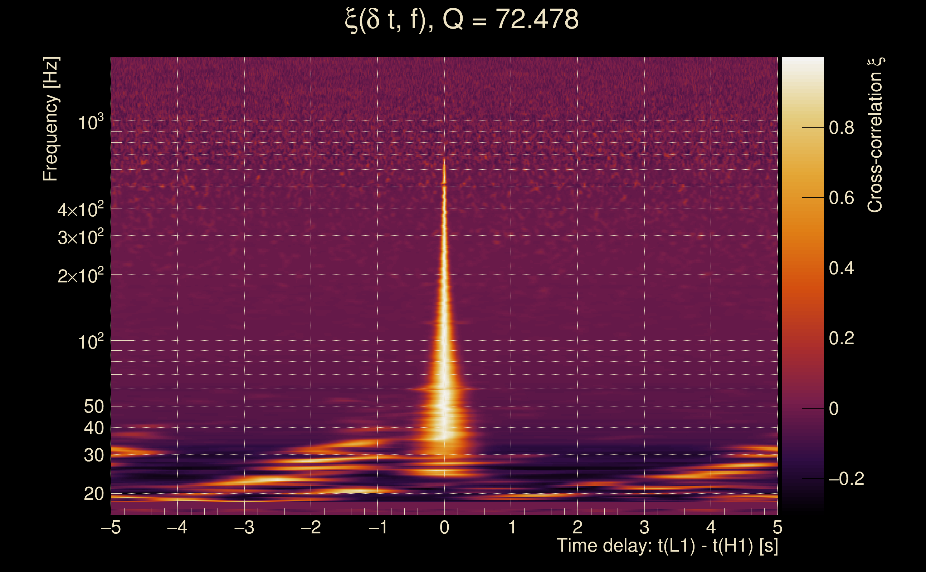Click the x-axis tick label 5

(x=777, y=527)
